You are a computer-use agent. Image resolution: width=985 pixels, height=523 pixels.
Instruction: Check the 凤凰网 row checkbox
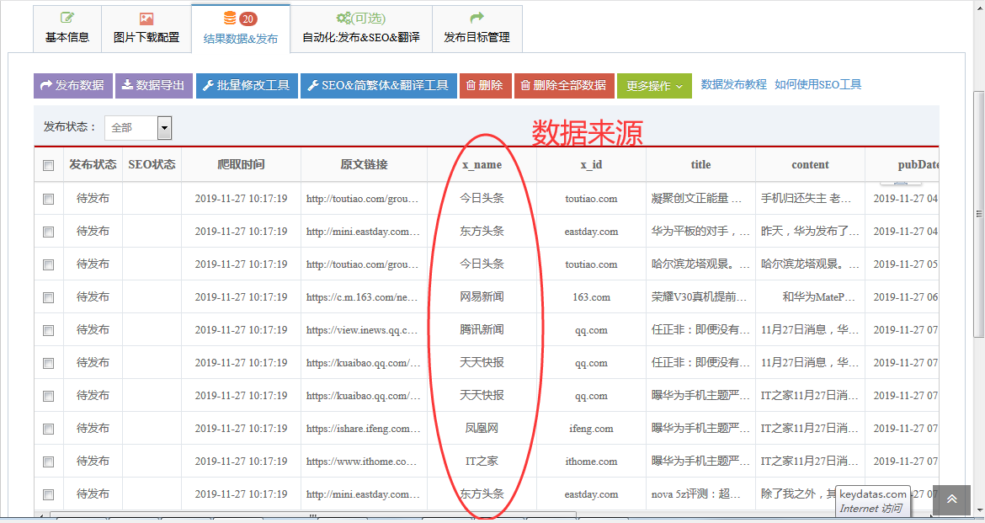[x=48, y=429]
